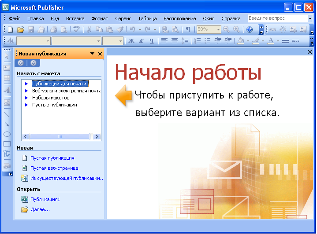Click the font color A icon
317x234 pixels.
[x=271, y=41]
